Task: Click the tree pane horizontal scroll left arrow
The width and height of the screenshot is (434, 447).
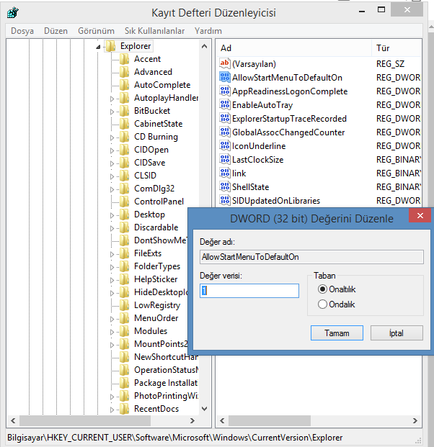Action: click(13, 420)
